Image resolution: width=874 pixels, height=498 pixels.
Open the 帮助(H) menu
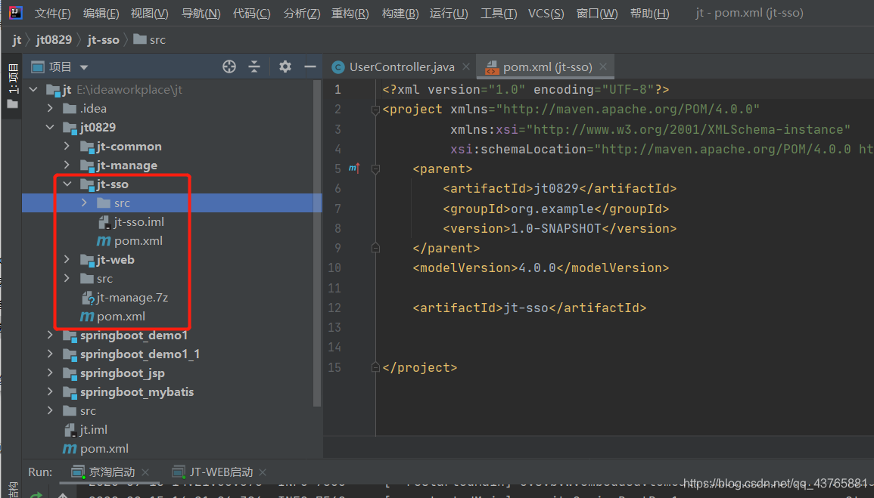tap(649, 14)
